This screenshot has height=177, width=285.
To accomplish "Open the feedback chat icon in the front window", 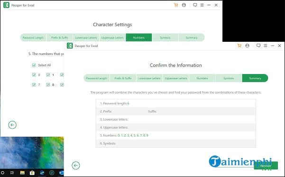I will click(x=258, y=46).
